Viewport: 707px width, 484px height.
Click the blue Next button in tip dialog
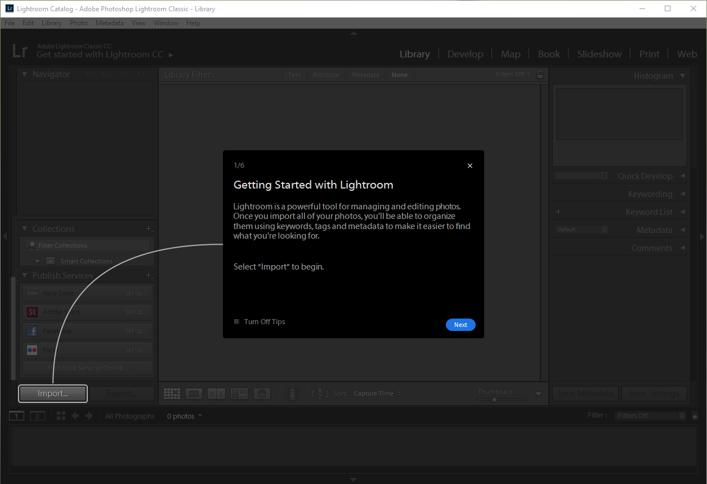460,325
